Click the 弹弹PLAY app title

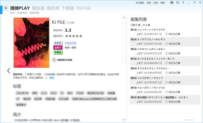coord(20,8)
